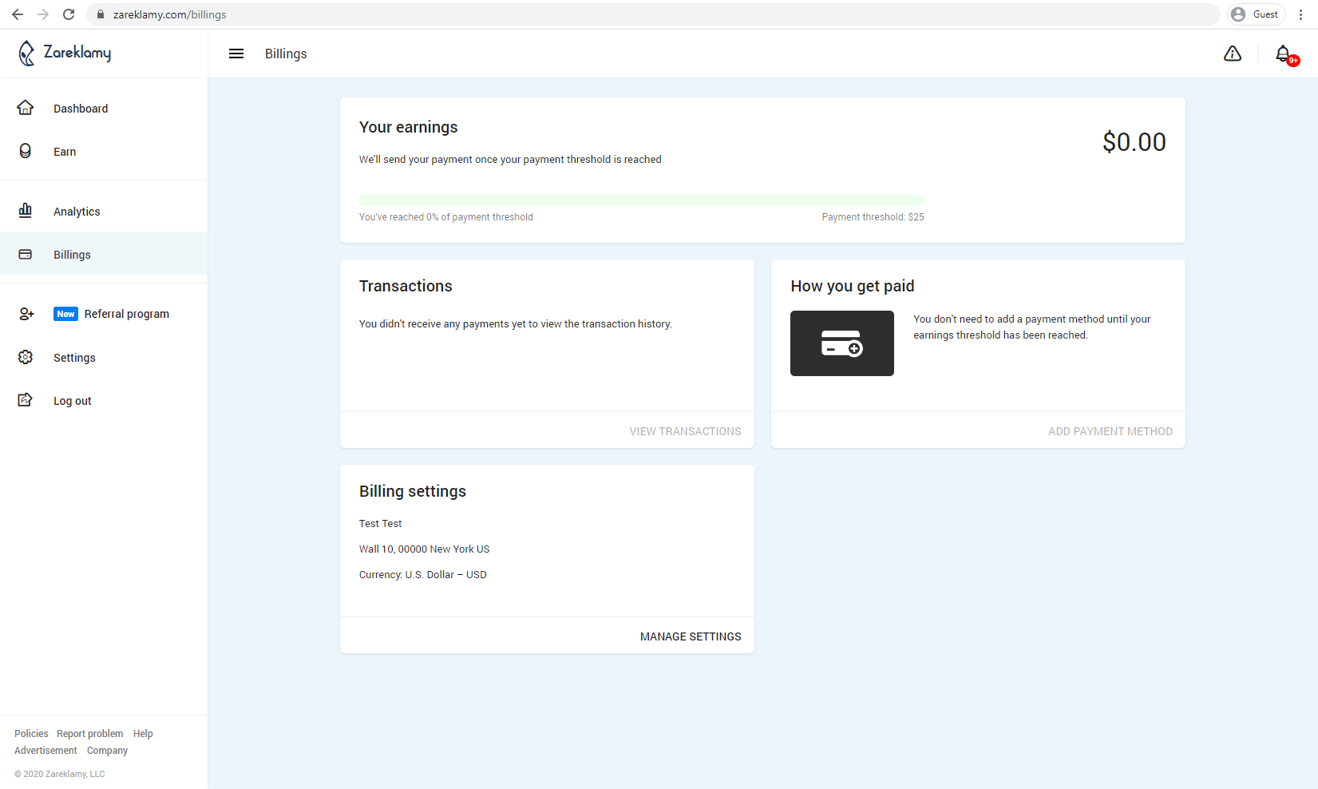Click the payment threshold progress bar
Image resolution: width=1318 pixels, height=789 pixels.
[x=642, y=200]
